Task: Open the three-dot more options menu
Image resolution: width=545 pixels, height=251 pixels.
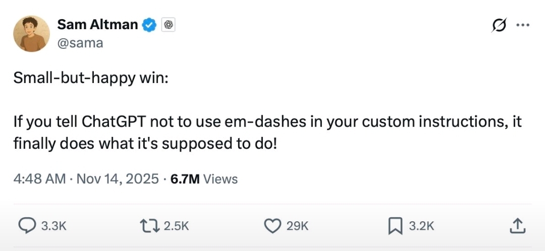Action: [522, 26]
